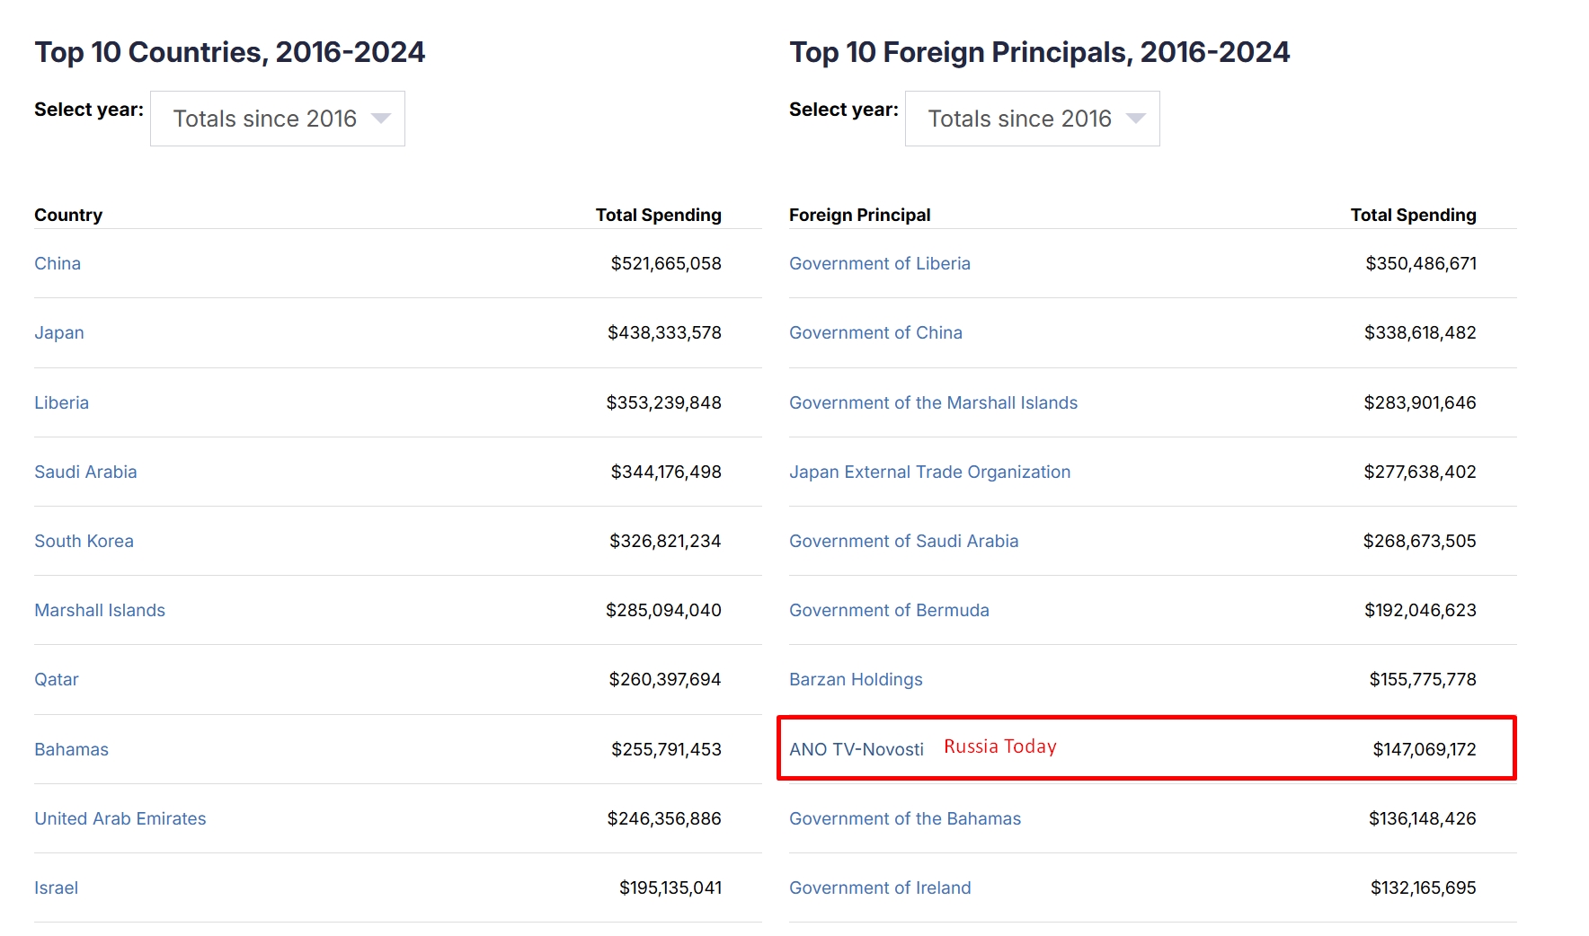The height and width of the screenshot is (936, 1589).
Task: Open the China country link
Action: click(58, 263)
